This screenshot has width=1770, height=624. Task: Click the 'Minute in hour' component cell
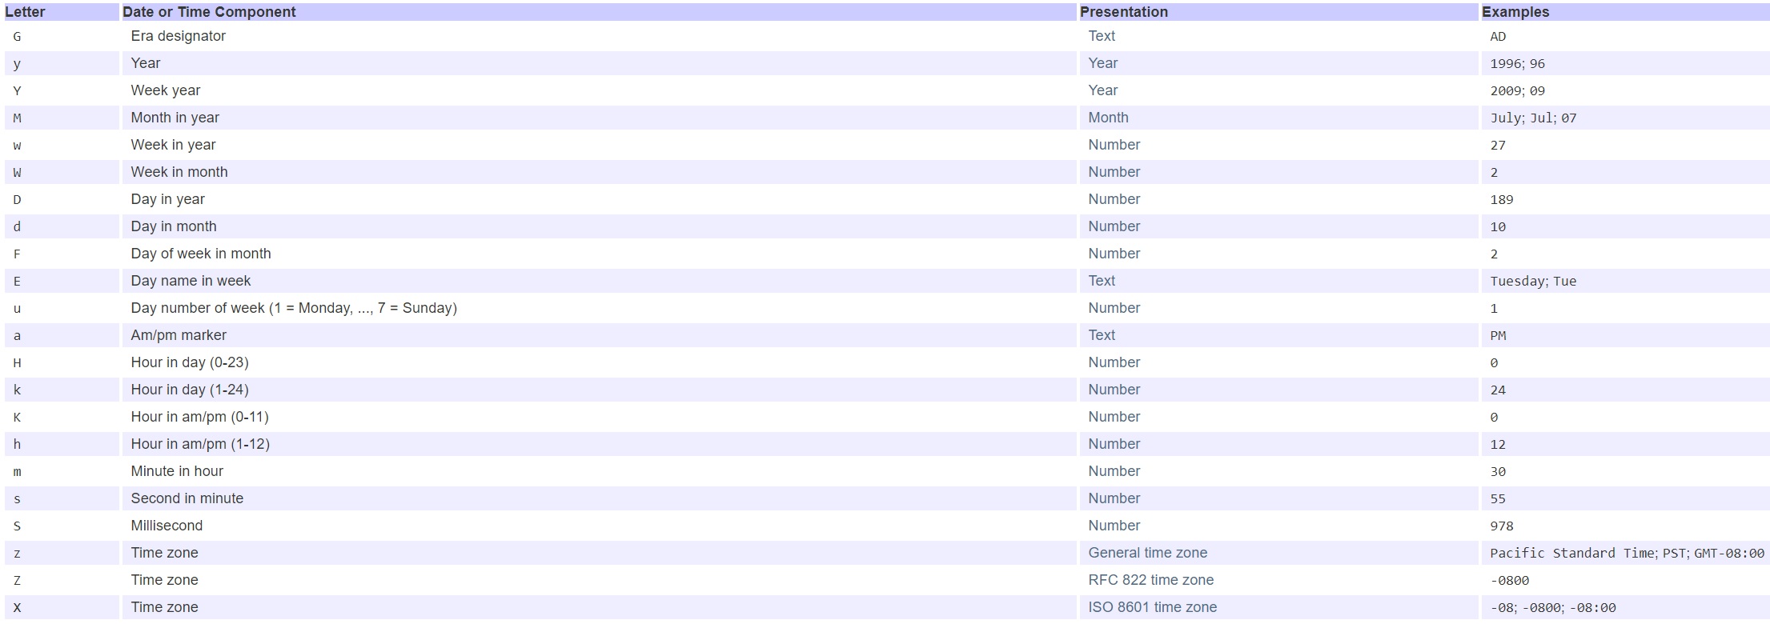click(177, 471)
